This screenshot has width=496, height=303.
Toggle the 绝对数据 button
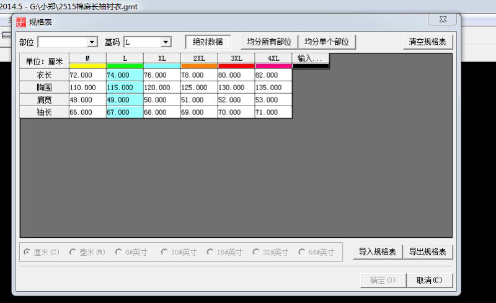(x=208, y=42)
